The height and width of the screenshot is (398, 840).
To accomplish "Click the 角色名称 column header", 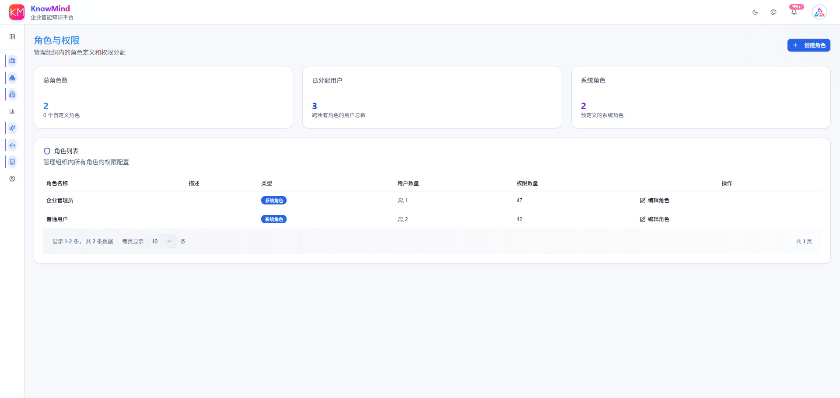I will 57,183.
